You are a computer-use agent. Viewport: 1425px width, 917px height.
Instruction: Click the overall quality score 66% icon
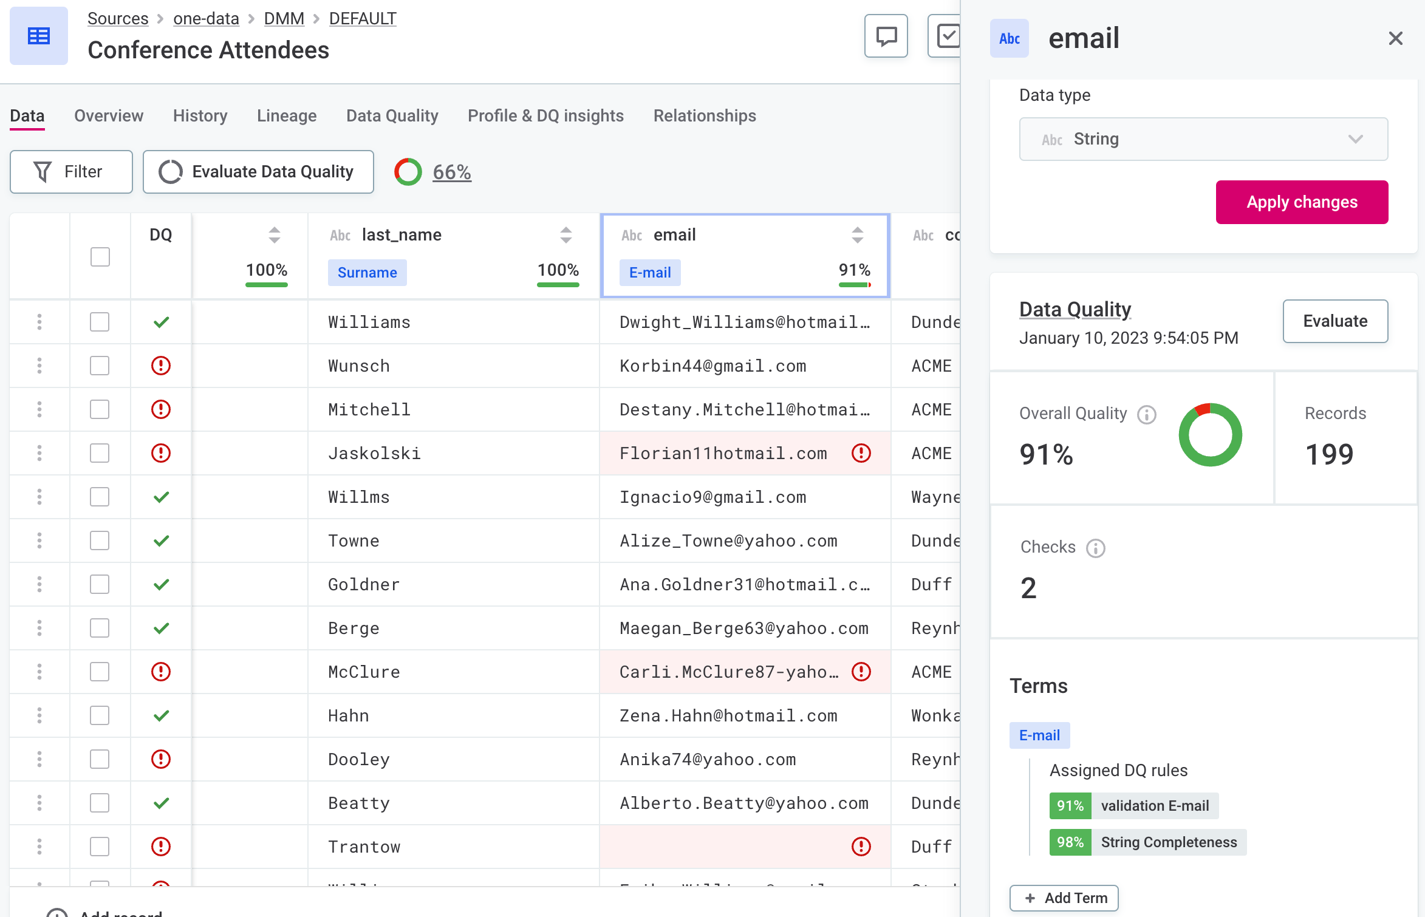click(408, 171)
